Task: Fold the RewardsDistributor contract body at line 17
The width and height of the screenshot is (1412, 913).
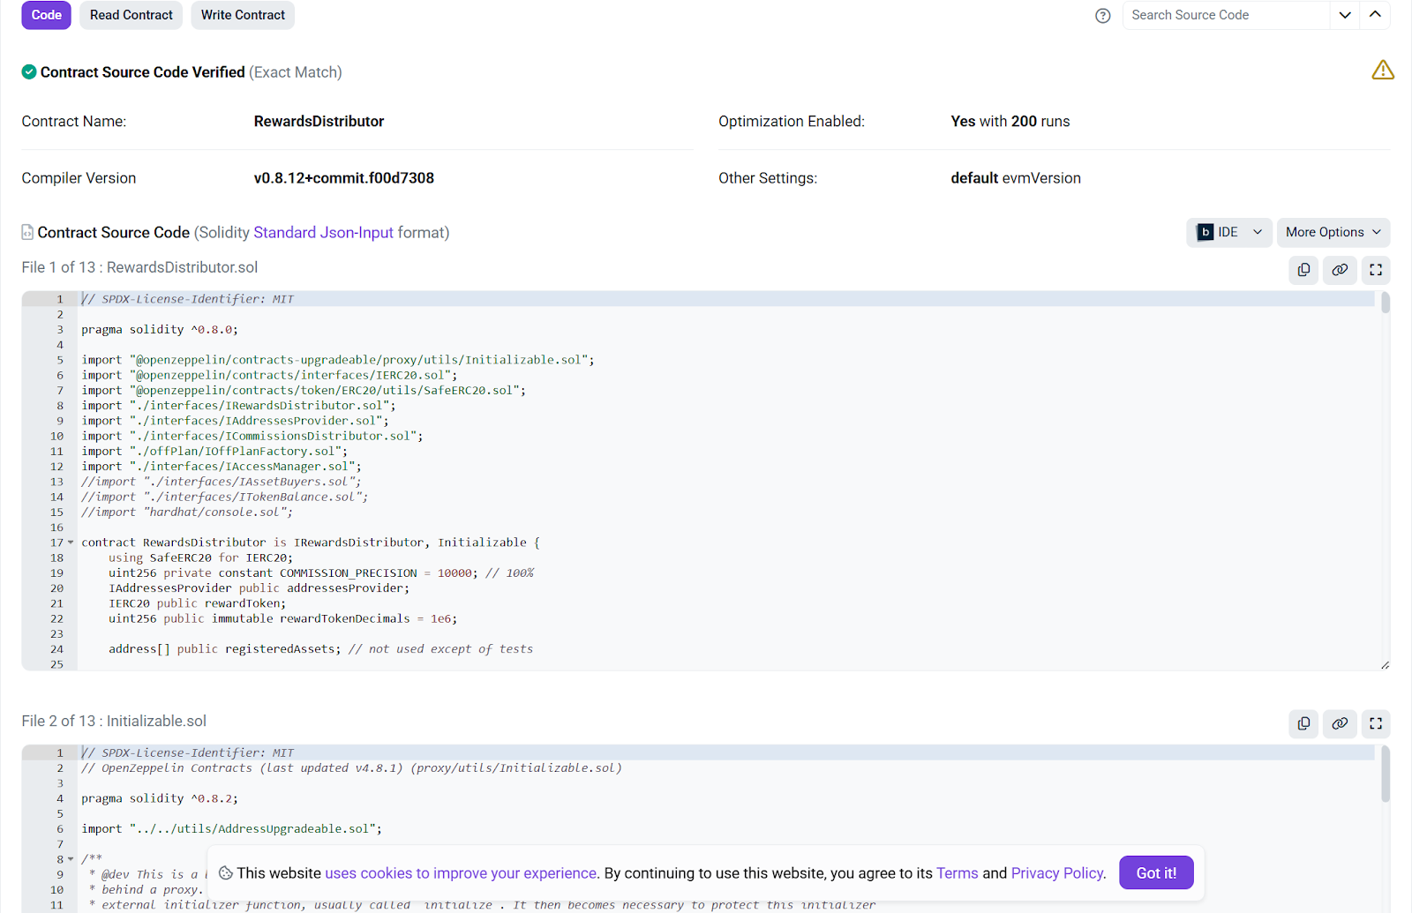Action: tap(70, 542)
